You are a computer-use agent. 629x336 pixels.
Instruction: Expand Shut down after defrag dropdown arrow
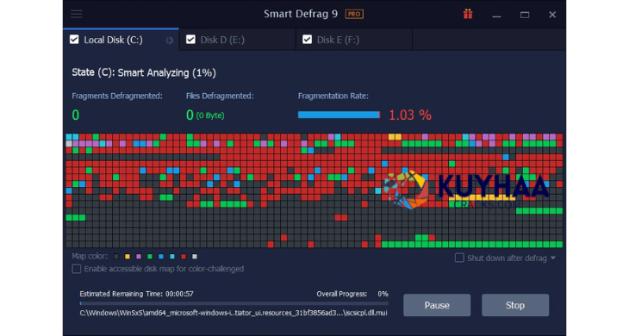click(553, 258)
